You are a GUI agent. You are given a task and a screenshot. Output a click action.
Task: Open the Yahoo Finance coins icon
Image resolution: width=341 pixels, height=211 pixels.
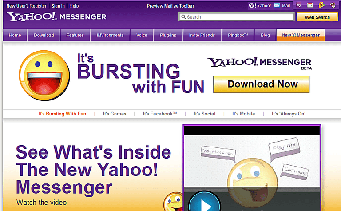point(321,5)
